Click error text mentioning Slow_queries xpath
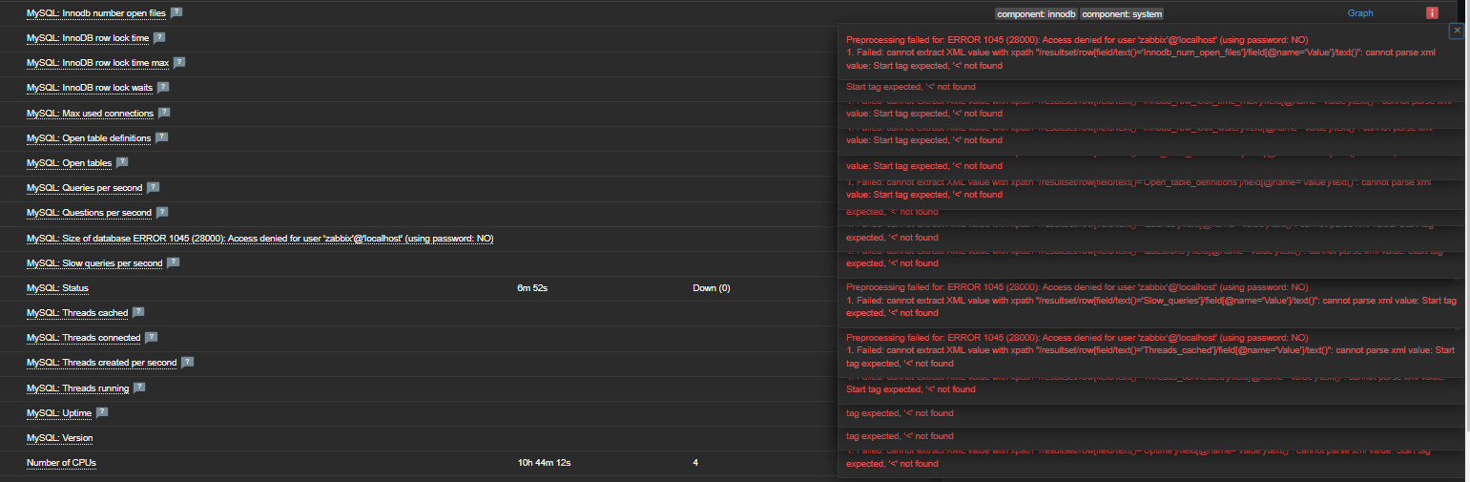The image size is (1470, 482). (1151, 306)
